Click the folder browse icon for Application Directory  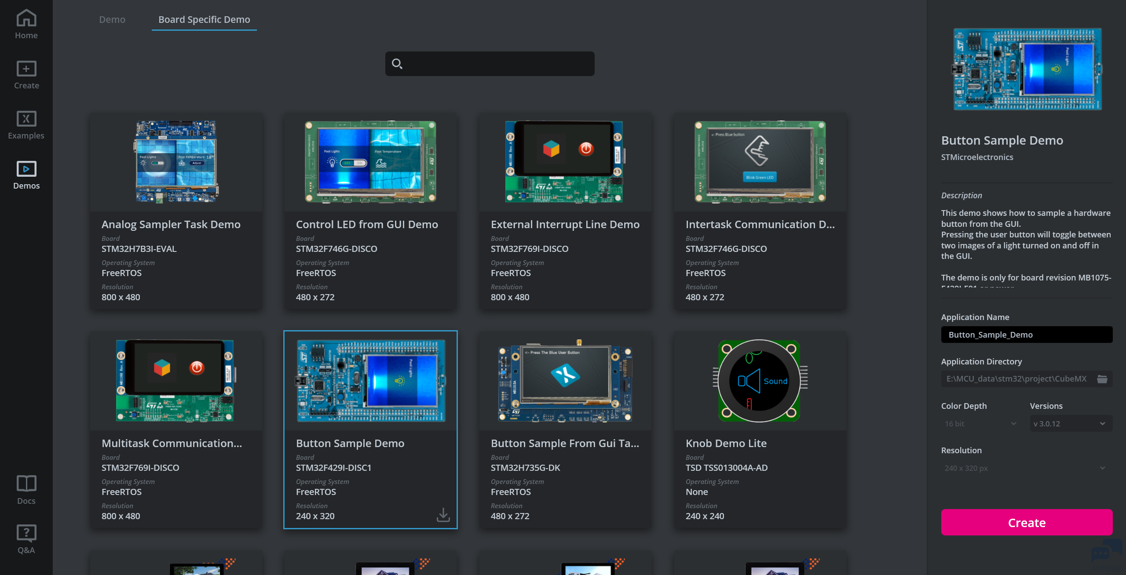(x=1102, y=379)
